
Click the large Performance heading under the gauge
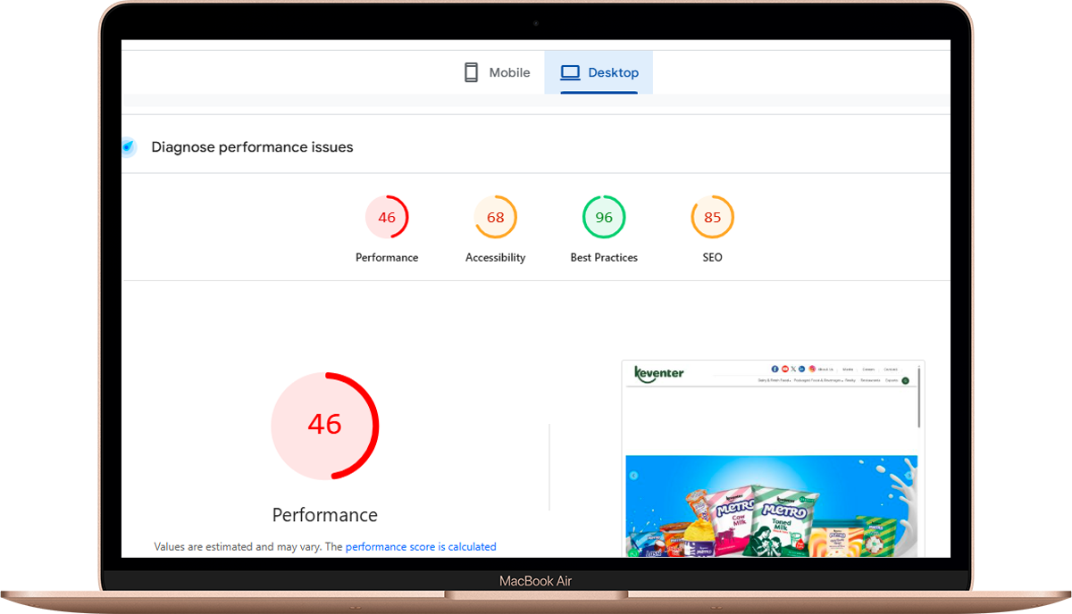point(325,515)
